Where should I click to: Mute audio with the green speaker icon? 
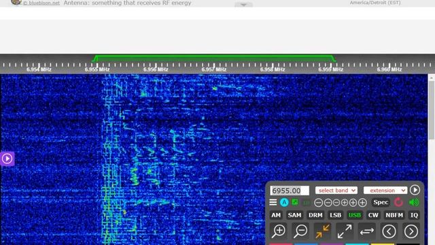(x=414, y=202)
